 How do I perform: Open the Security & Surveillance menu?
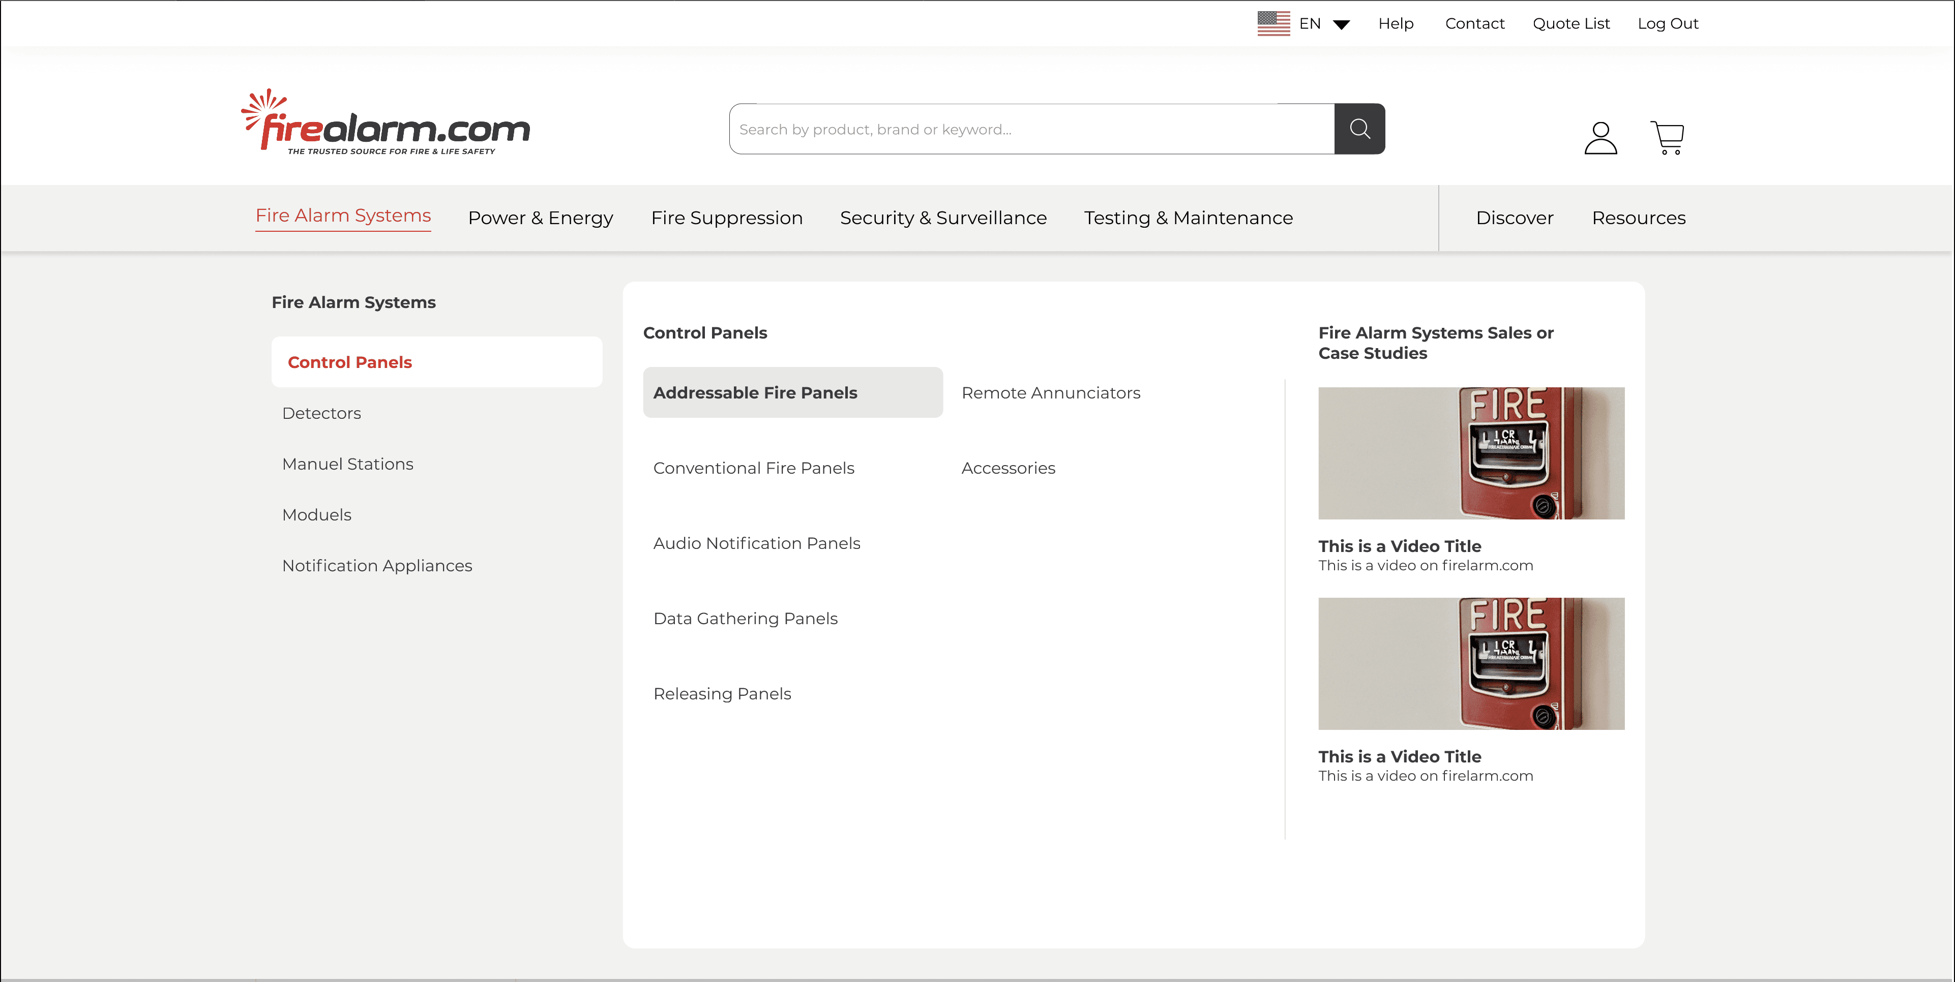942,219
